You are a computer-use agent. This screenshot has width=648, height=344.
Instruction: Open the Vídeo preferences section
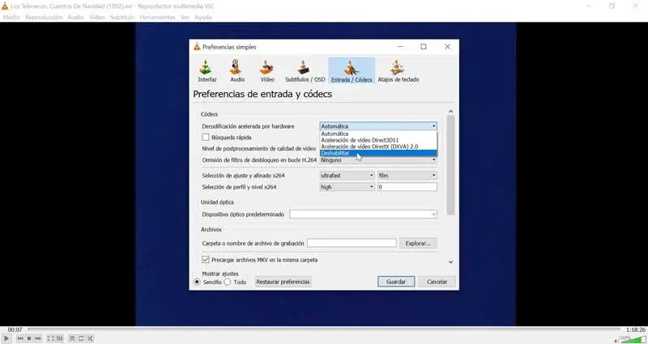(x=267, y=70)
